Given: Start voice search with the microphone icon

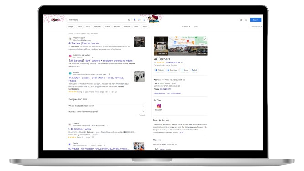Looking at the screenshot, I should click(x=134, y=20).
